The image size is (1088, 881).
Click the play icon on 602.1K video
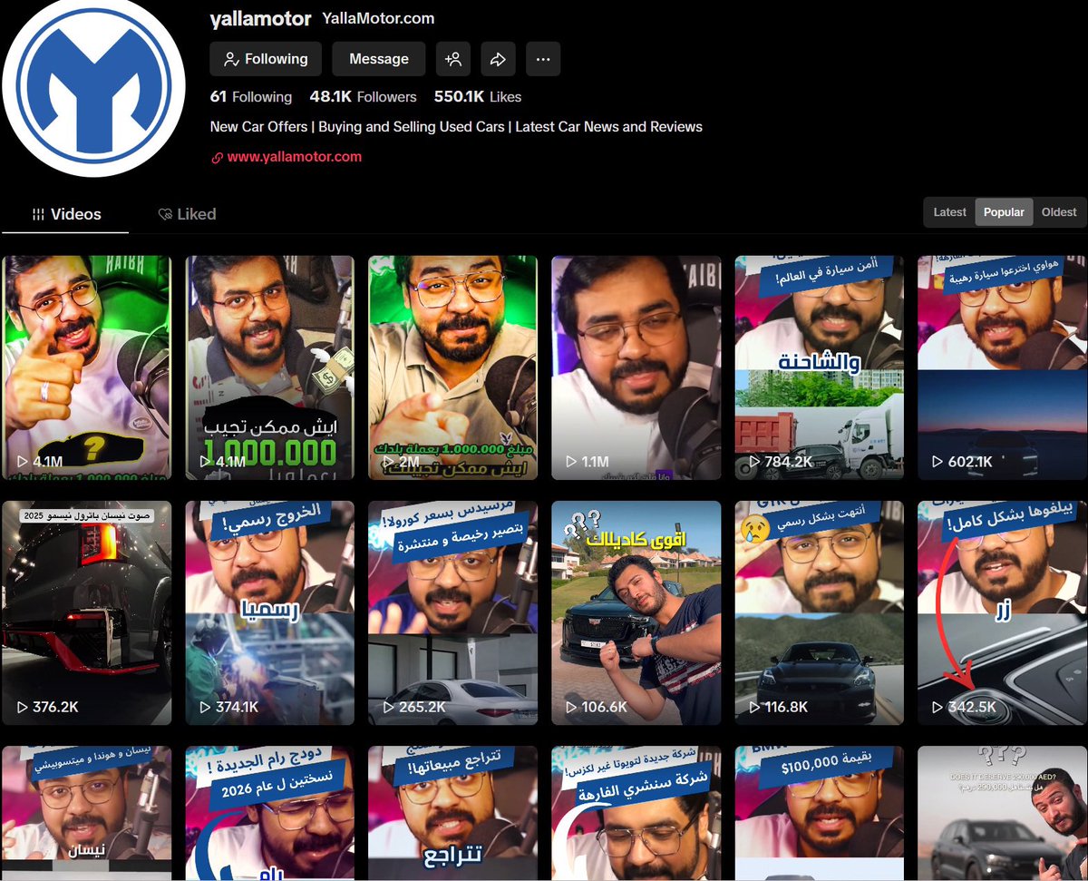937,462
